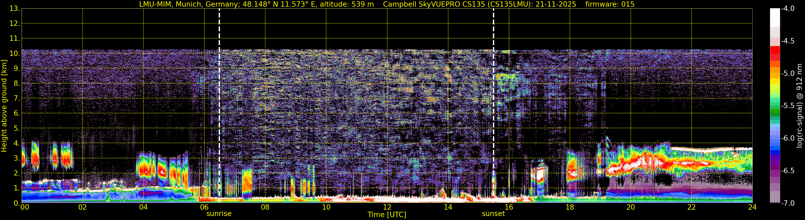The image size is (805, 220).
Task: Click the '24' time axis tick label
Action: 752,207
